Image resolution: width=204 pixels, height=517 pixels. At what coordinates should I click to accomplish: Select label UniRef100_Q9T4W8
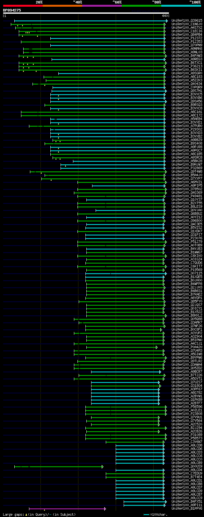pyautogui.click(x=187, y=171)
